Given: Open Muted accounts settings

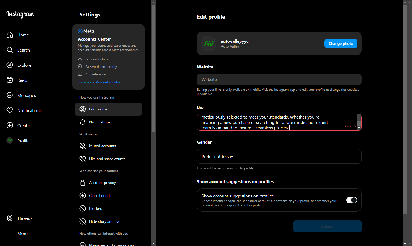Looking at the screenshot, I should point(108,146).
